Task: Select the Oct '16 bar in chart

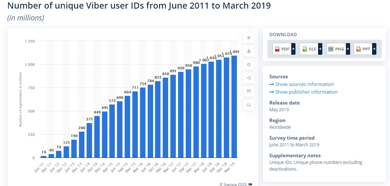Action: coord(158,119)
